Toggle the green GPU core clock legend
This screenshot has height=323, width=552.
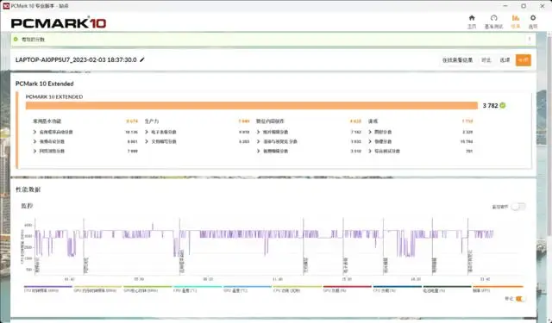tap(147, 289)
